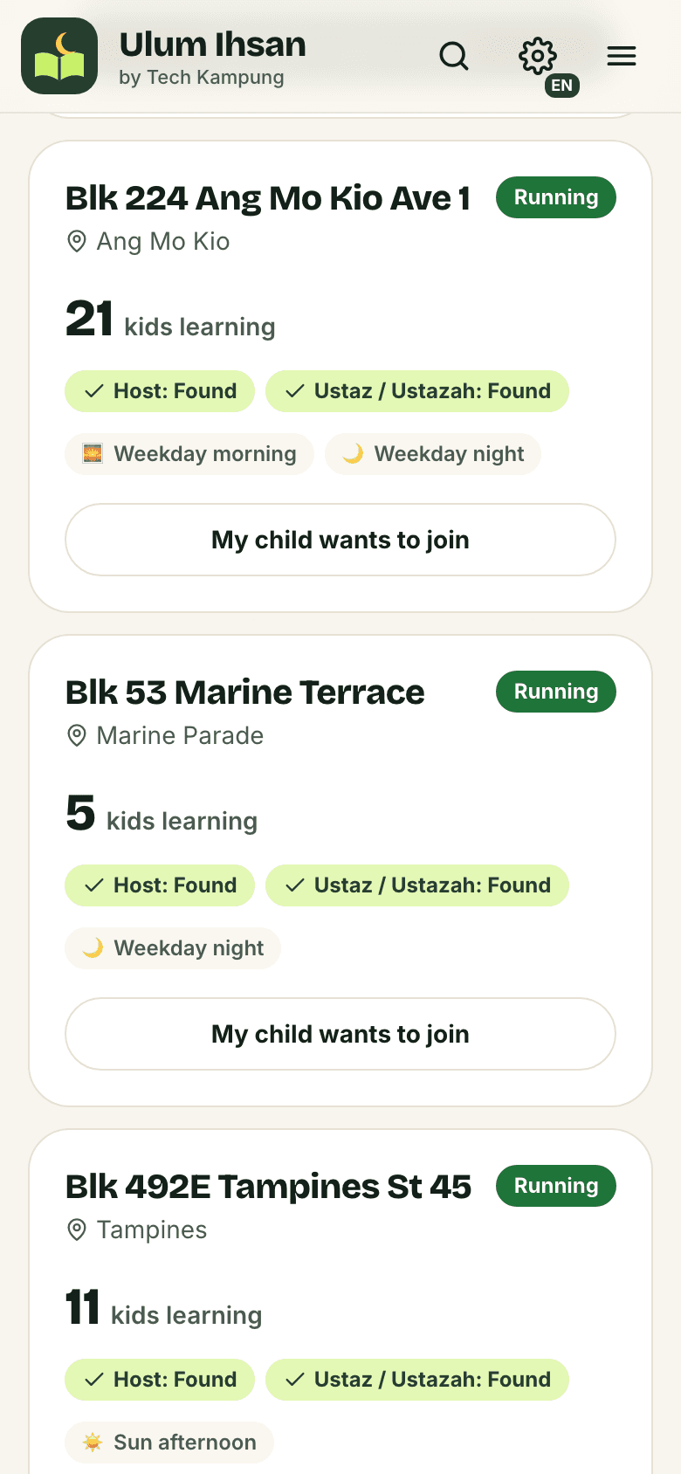Open the search magnifier icon
The width and height of the screenshot is (681, 1474).
(454, 57)
